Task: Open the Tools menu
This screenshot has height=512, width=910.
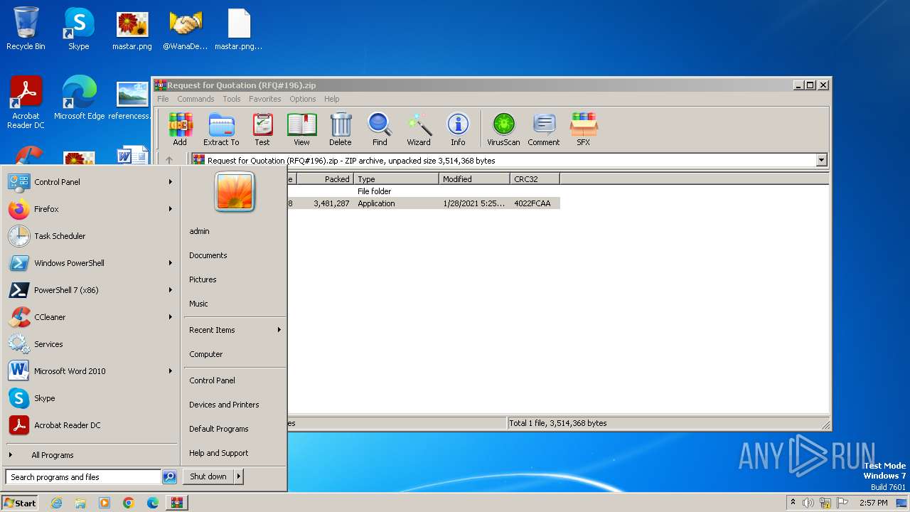Action: click(232, 99)
